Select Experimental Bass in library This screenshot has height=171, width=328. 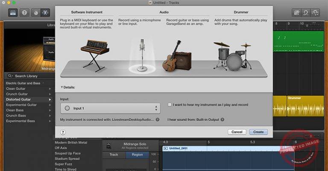(x=20, y=121)
